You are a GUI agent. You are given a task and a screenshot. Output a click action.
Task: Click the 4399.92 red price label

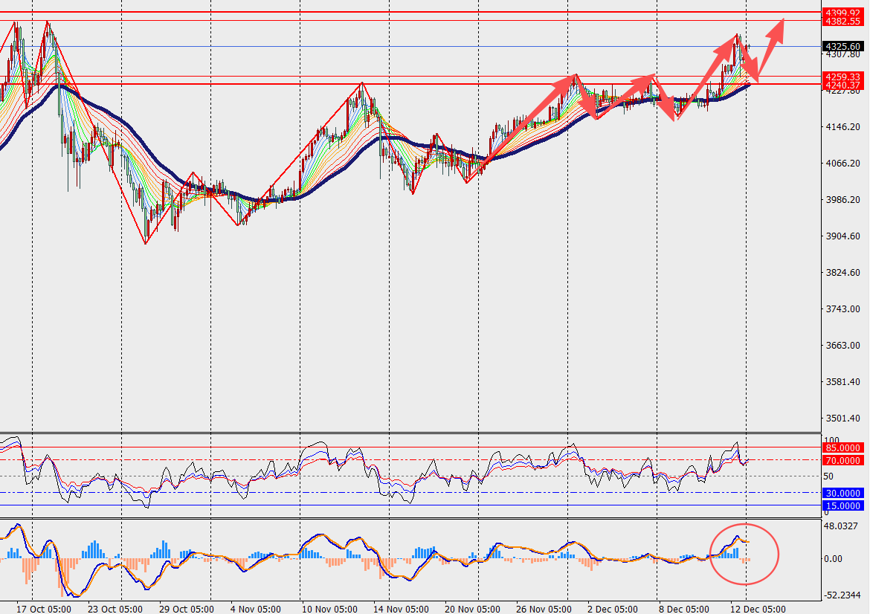pos(842,13)
